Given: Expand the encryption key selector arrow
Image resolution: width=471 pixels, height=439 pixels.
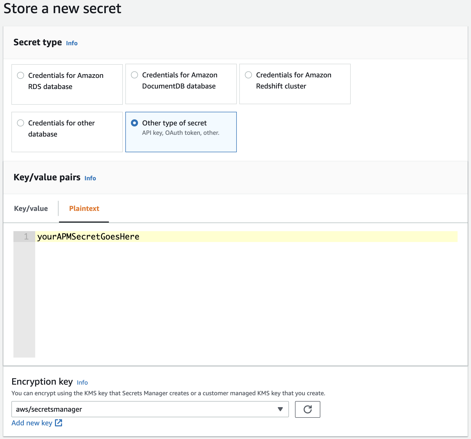Looking at the screenshot, I should [280, 409].
